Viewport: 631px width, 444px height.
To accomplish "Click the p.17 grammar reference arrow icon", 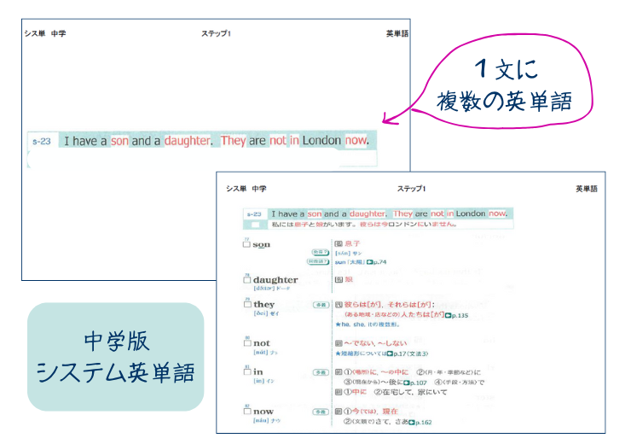I will tap(388, 353).
